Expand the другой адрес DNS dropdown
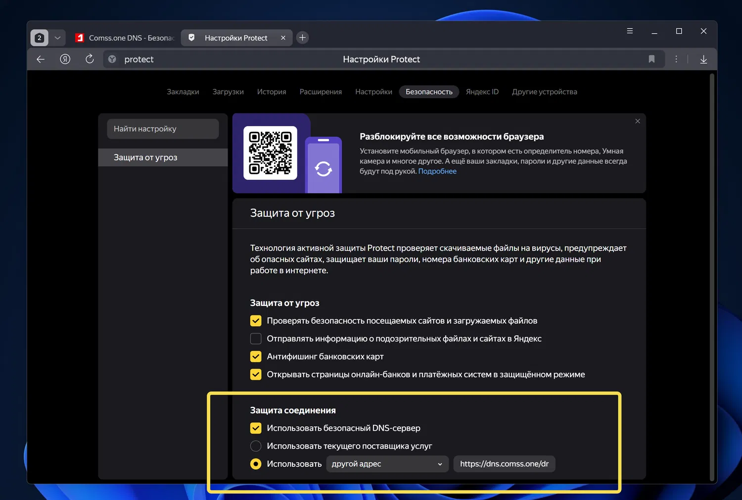This screenshot has width=742, height=500. 387,464
